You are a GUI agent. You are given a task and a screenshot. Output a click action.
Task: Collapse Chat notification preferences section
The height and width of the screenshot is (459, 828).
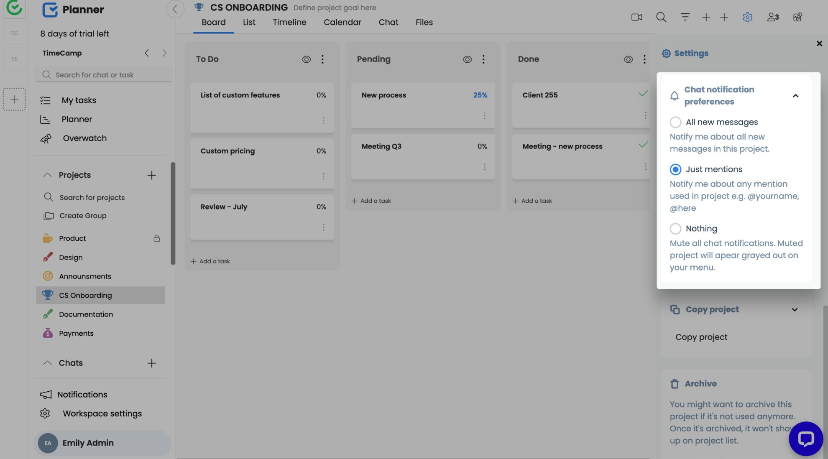(795, 96)
